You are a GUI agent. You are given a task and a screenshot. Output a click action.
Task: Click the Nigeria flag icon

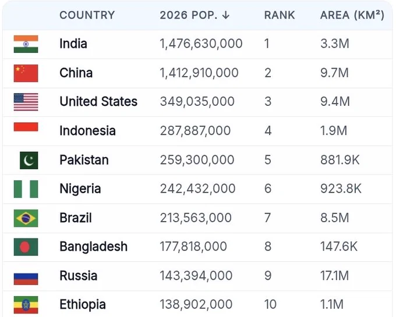click(x=26, y=189)
